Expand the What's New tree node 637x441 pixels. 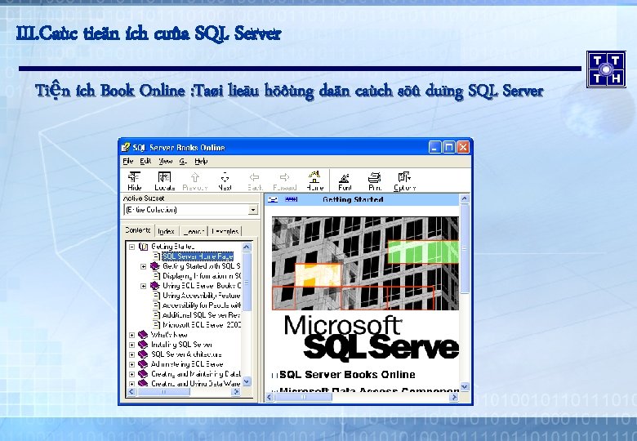[131, 335]
